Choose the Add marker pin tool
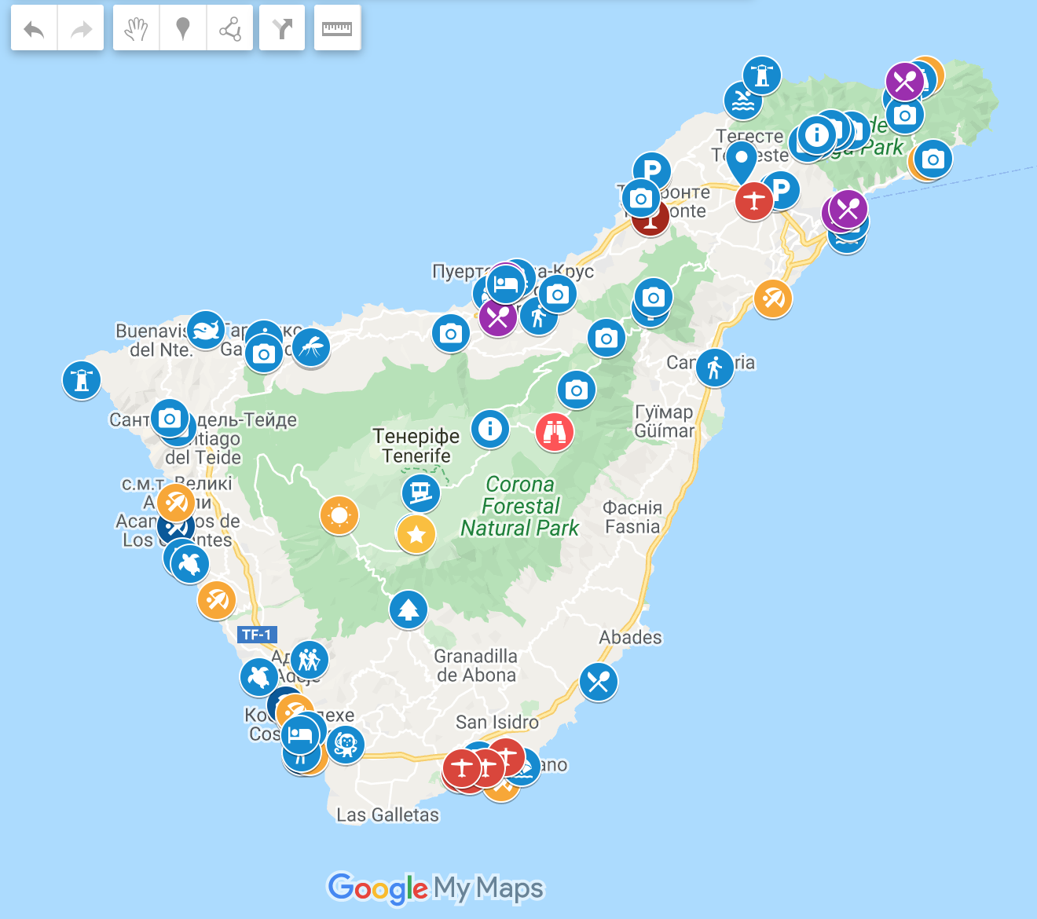 tap(183, 29)
